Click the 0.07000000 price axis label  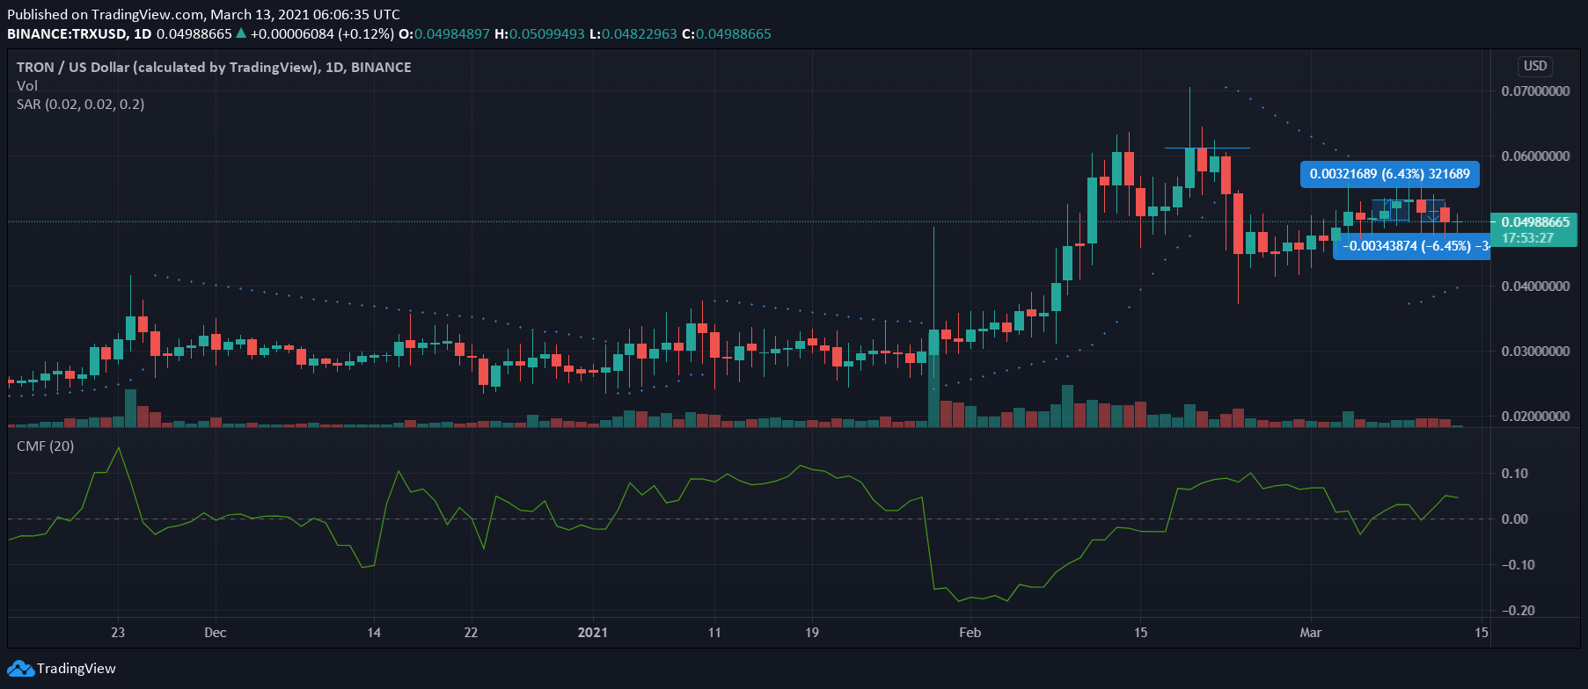click(x=1535, y=91)
